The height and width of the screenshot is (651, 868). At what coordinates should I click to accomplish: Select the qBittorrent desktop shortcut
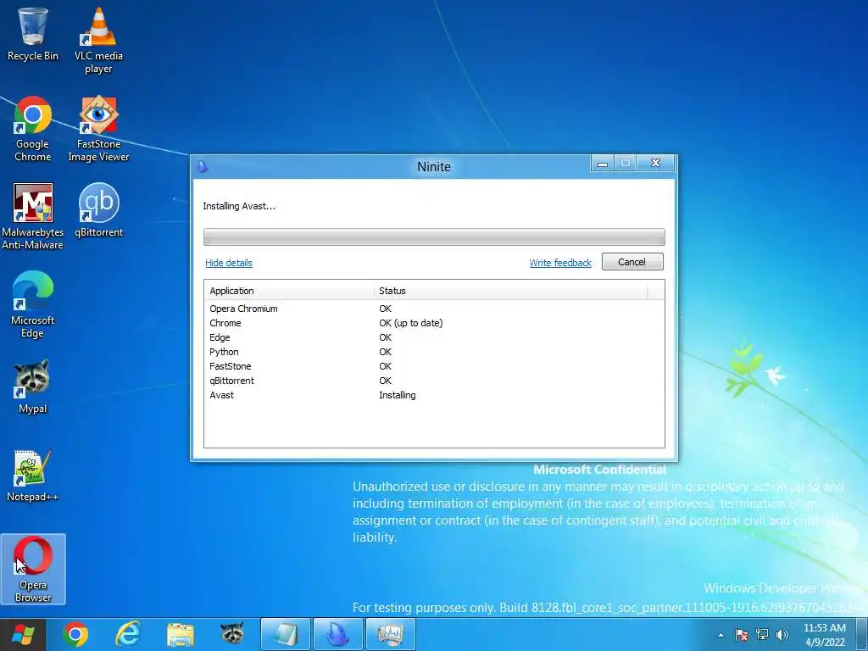[x=98, y=210]
